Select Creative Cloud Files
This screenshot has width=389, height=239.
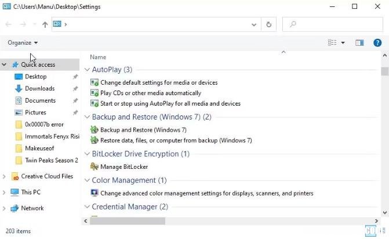(x=47, y=176)
